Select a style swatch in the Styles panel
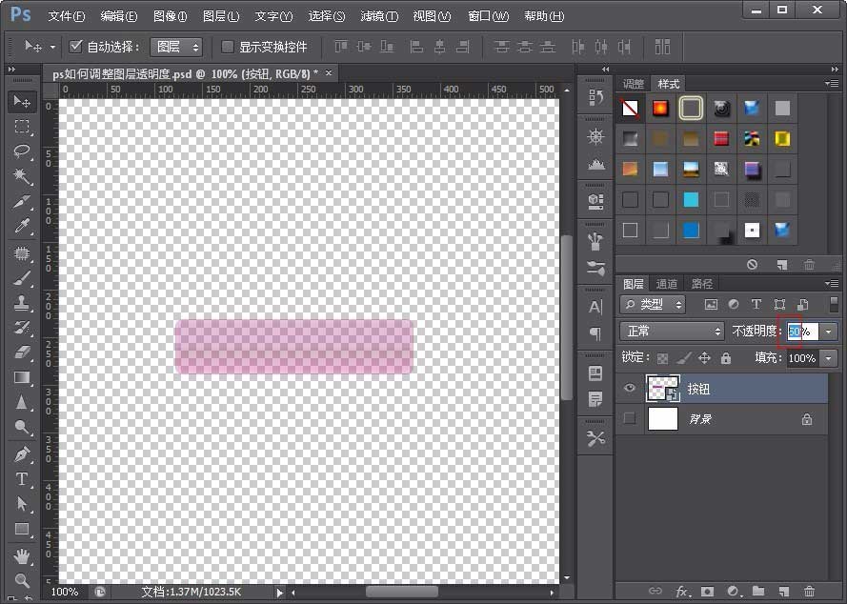This screenshot has width=847, height=604. pos(690,108)
